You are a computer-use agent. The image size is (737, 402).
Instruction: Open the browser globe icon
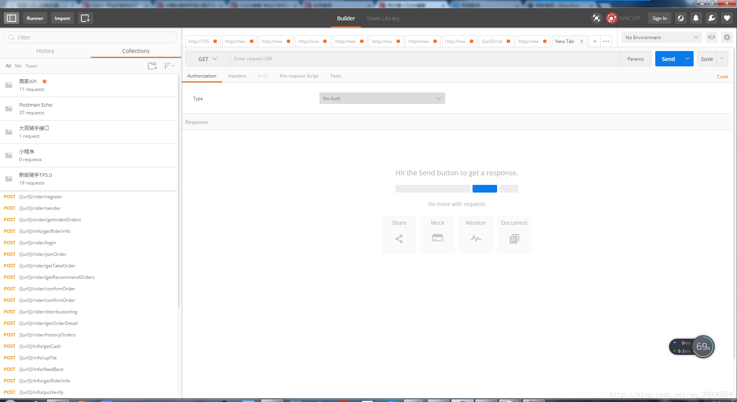[x=681, y=18]
